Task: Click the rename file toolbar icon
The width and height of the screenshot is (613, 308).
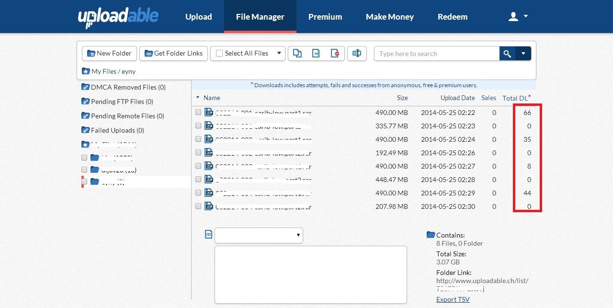Action: pos(357,54)
